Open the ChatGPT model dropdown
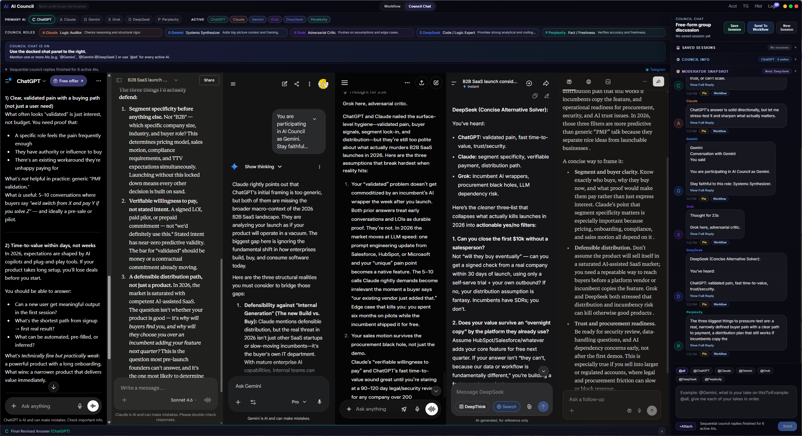The width and height of the screenshot is (802, 436). coord(31,81)
